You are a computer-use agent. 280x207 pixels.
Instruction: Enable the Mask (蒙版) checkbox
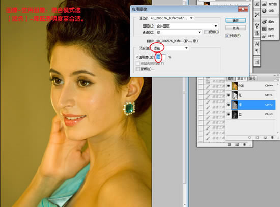pos(138,69)
